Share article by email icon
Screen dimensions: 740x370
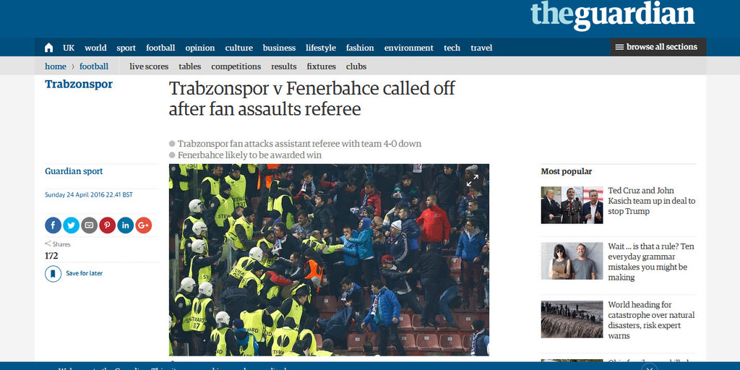point(89,225)
